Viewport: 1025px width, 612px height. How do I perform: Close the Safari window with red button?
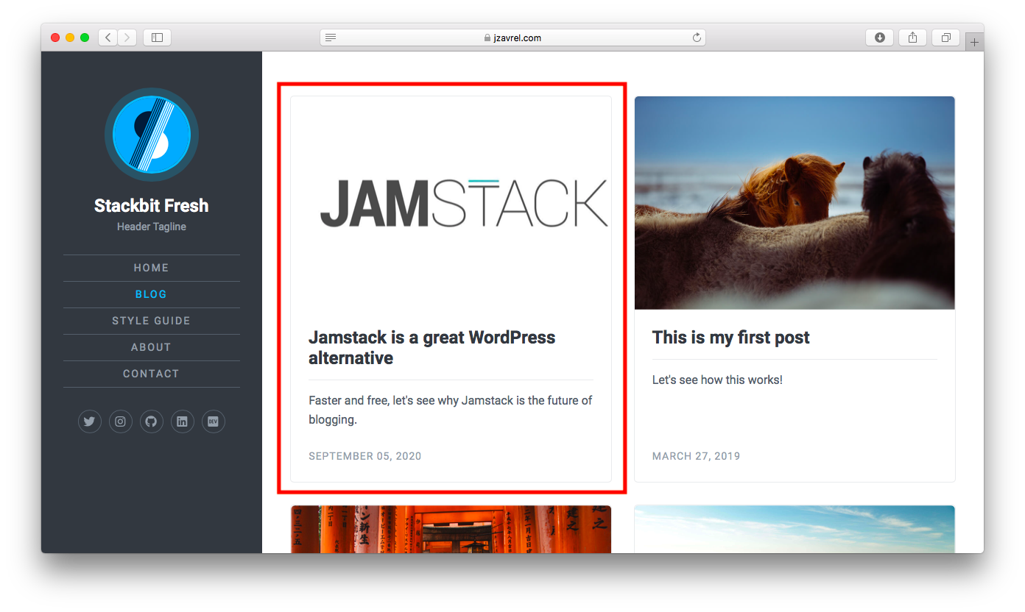tap(55, 38)
